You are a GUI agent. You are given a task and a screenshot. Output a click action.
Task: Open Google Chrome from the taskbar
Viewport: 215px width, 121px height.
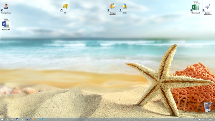tap(7, 119)
